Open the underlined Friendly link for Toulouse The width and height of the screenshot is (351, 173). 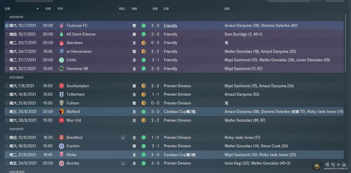pyautogui.click(x=171, y=26)
